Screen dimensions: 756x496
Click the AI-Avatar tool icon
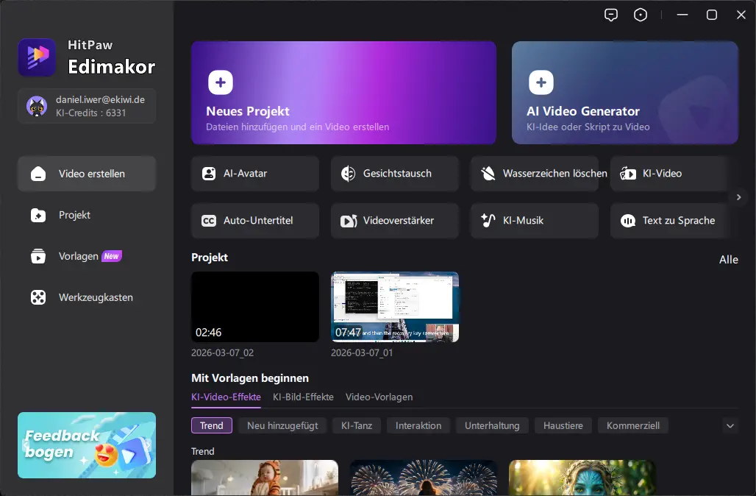209,174
